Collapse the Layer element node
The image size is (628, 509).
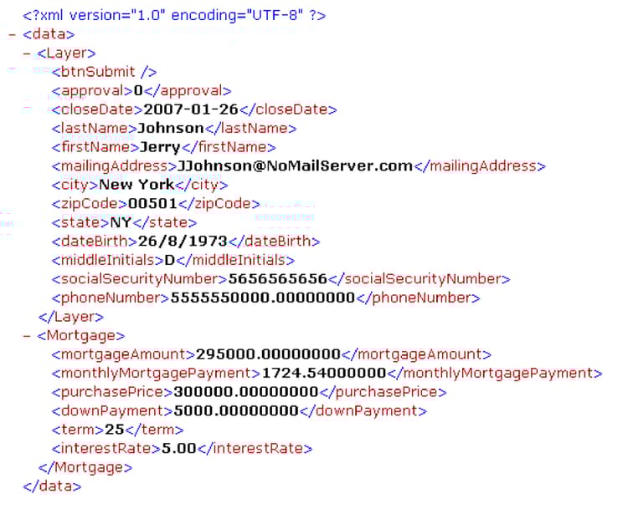[27, 53]
